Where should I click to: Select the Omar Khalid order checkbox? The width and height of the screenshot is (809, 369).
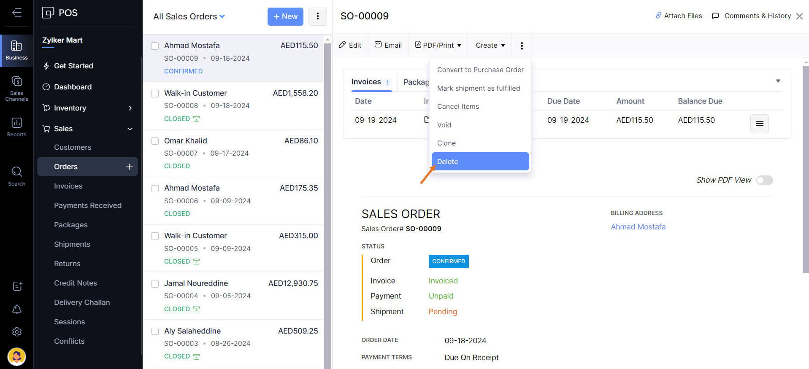coord(155,141)
